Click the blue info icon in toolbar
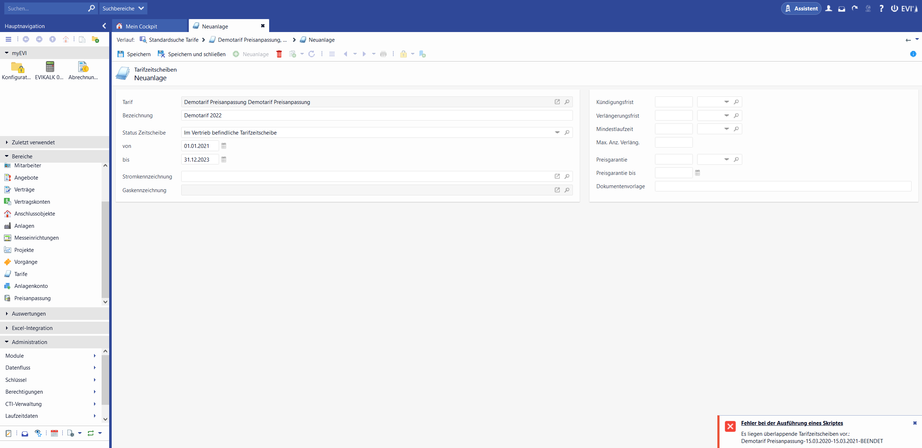The width and height of the screenshot is (922, 448). tap(913, 54)
